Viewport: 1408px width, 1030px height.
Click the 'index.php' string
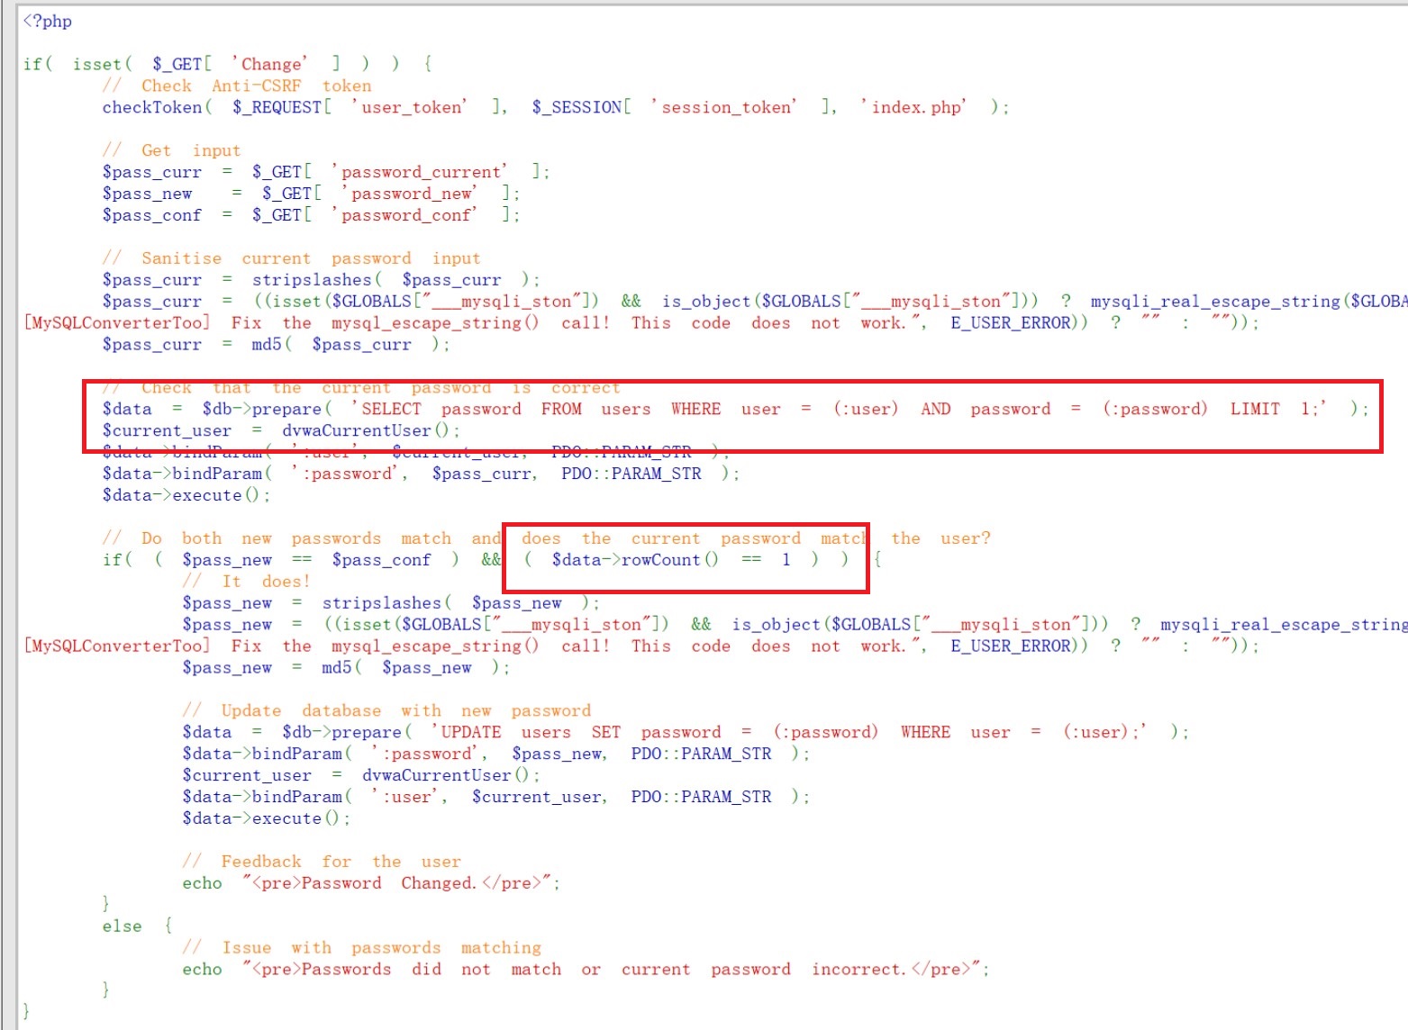(913, 107)
